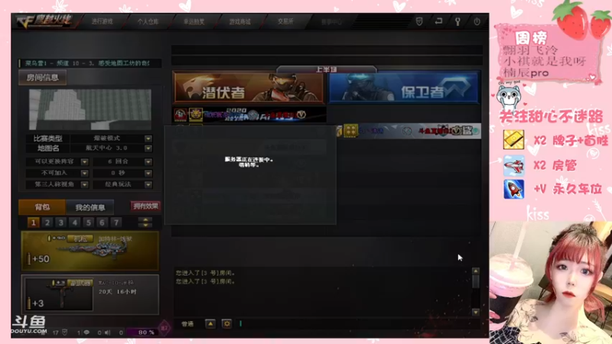Switch to the 幸运抽奖 tab
Screen dimensions: 612x344
click(x=194, y=21)
